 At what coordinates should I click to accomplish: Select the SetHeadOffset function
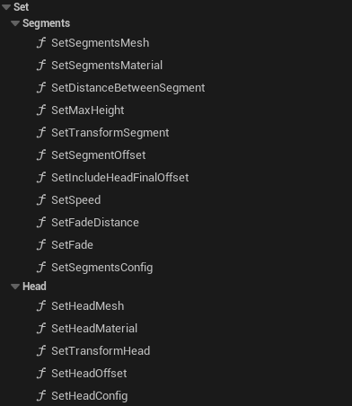(x=89, y=374)
